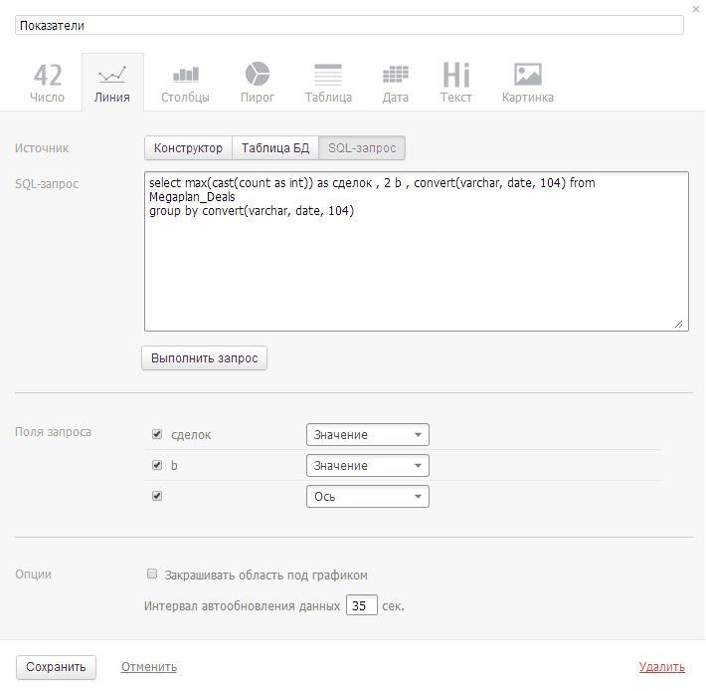Select the Таблица widget icon

point(327,75)
